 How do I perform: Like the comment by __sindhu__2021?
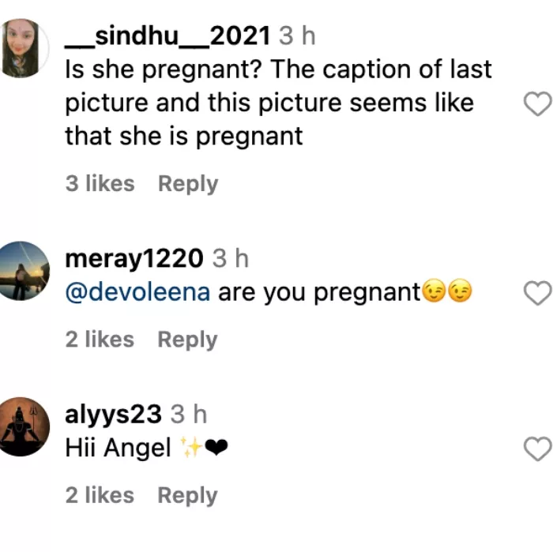click(538, 103)
